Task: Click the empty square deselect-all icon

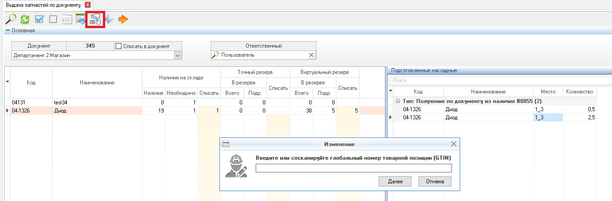Action: point(53,19)
